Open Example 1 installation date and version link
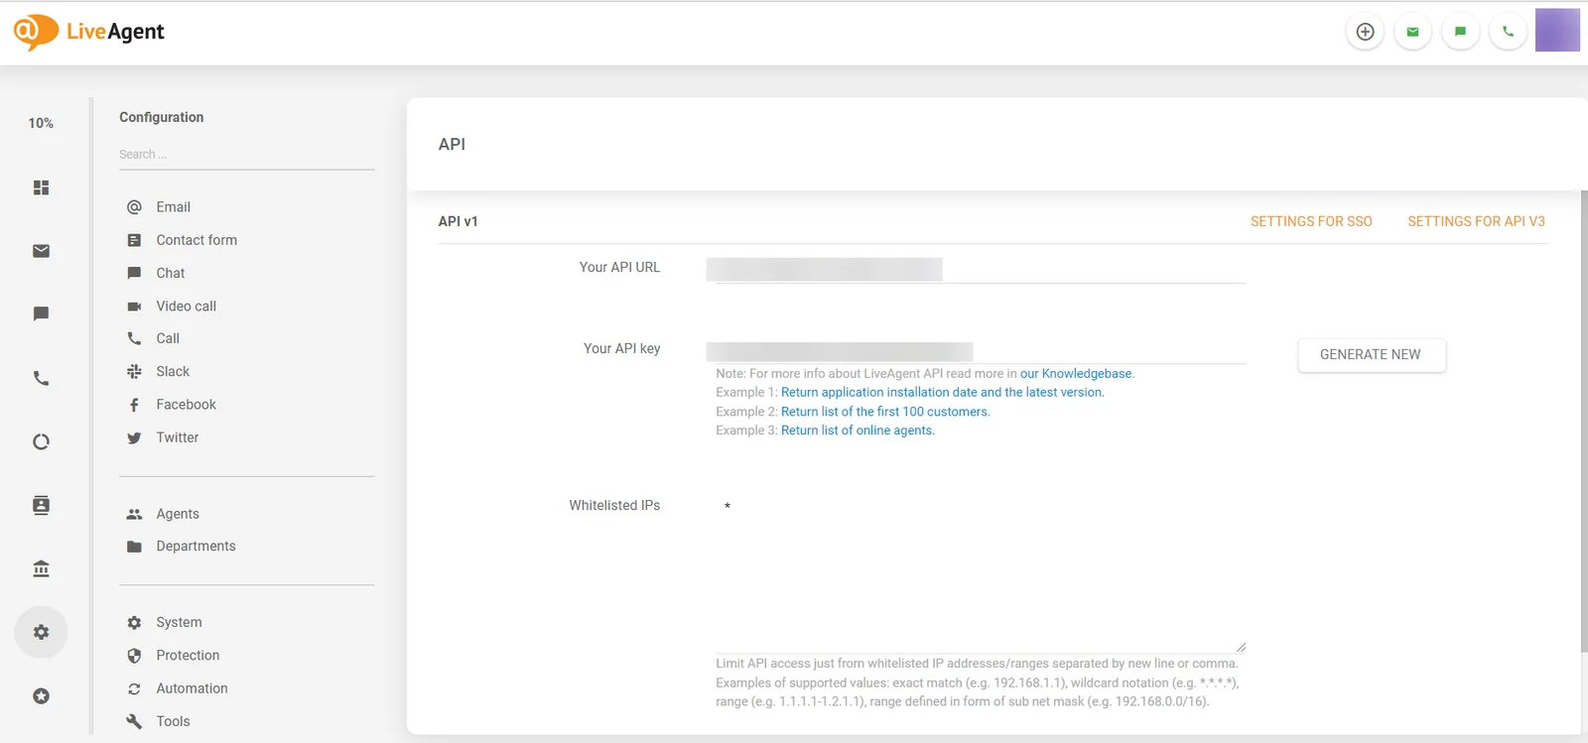1588x743 pixels. coord(941,393)
